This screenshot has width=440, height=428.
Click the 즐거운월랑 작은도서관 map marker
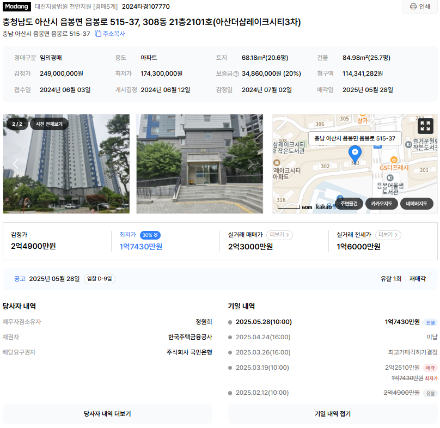click(x=408, y=145)
